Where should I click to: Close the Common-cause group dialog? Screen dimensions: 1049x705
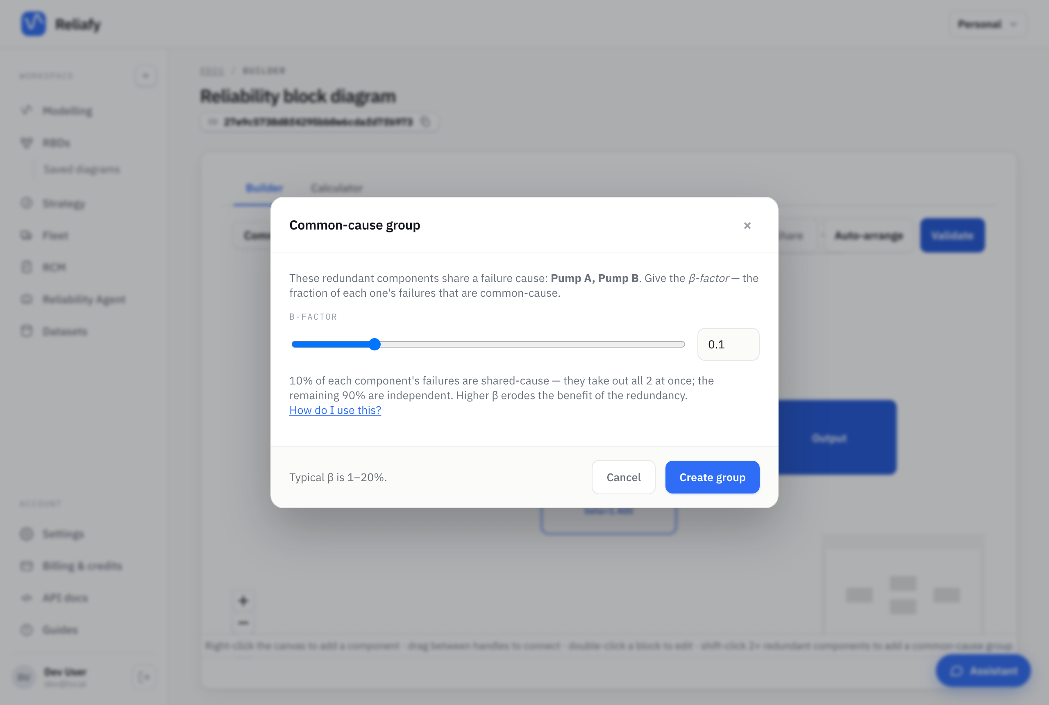pyautogui.click(x=747, y=225)
